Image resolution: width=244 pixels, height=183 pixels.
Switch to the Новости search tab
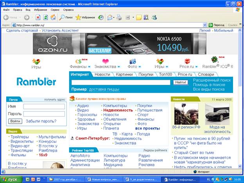(102, 75)
